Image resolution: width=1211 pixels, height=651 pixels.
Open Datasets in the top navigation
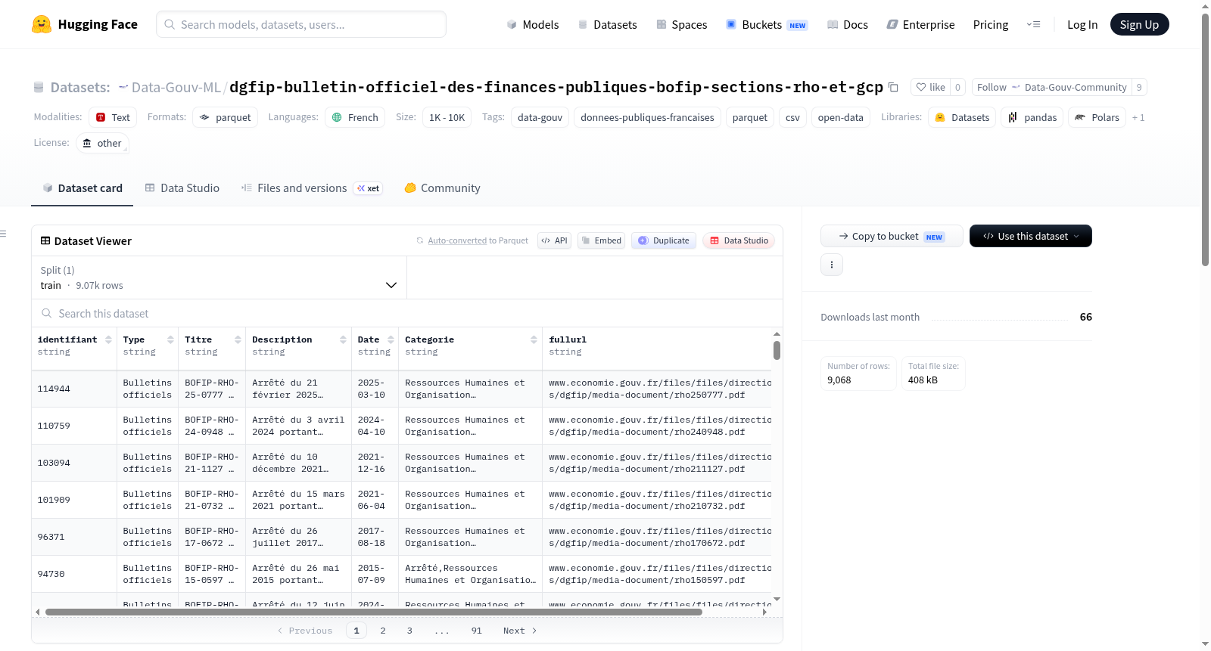click(607, 24)
